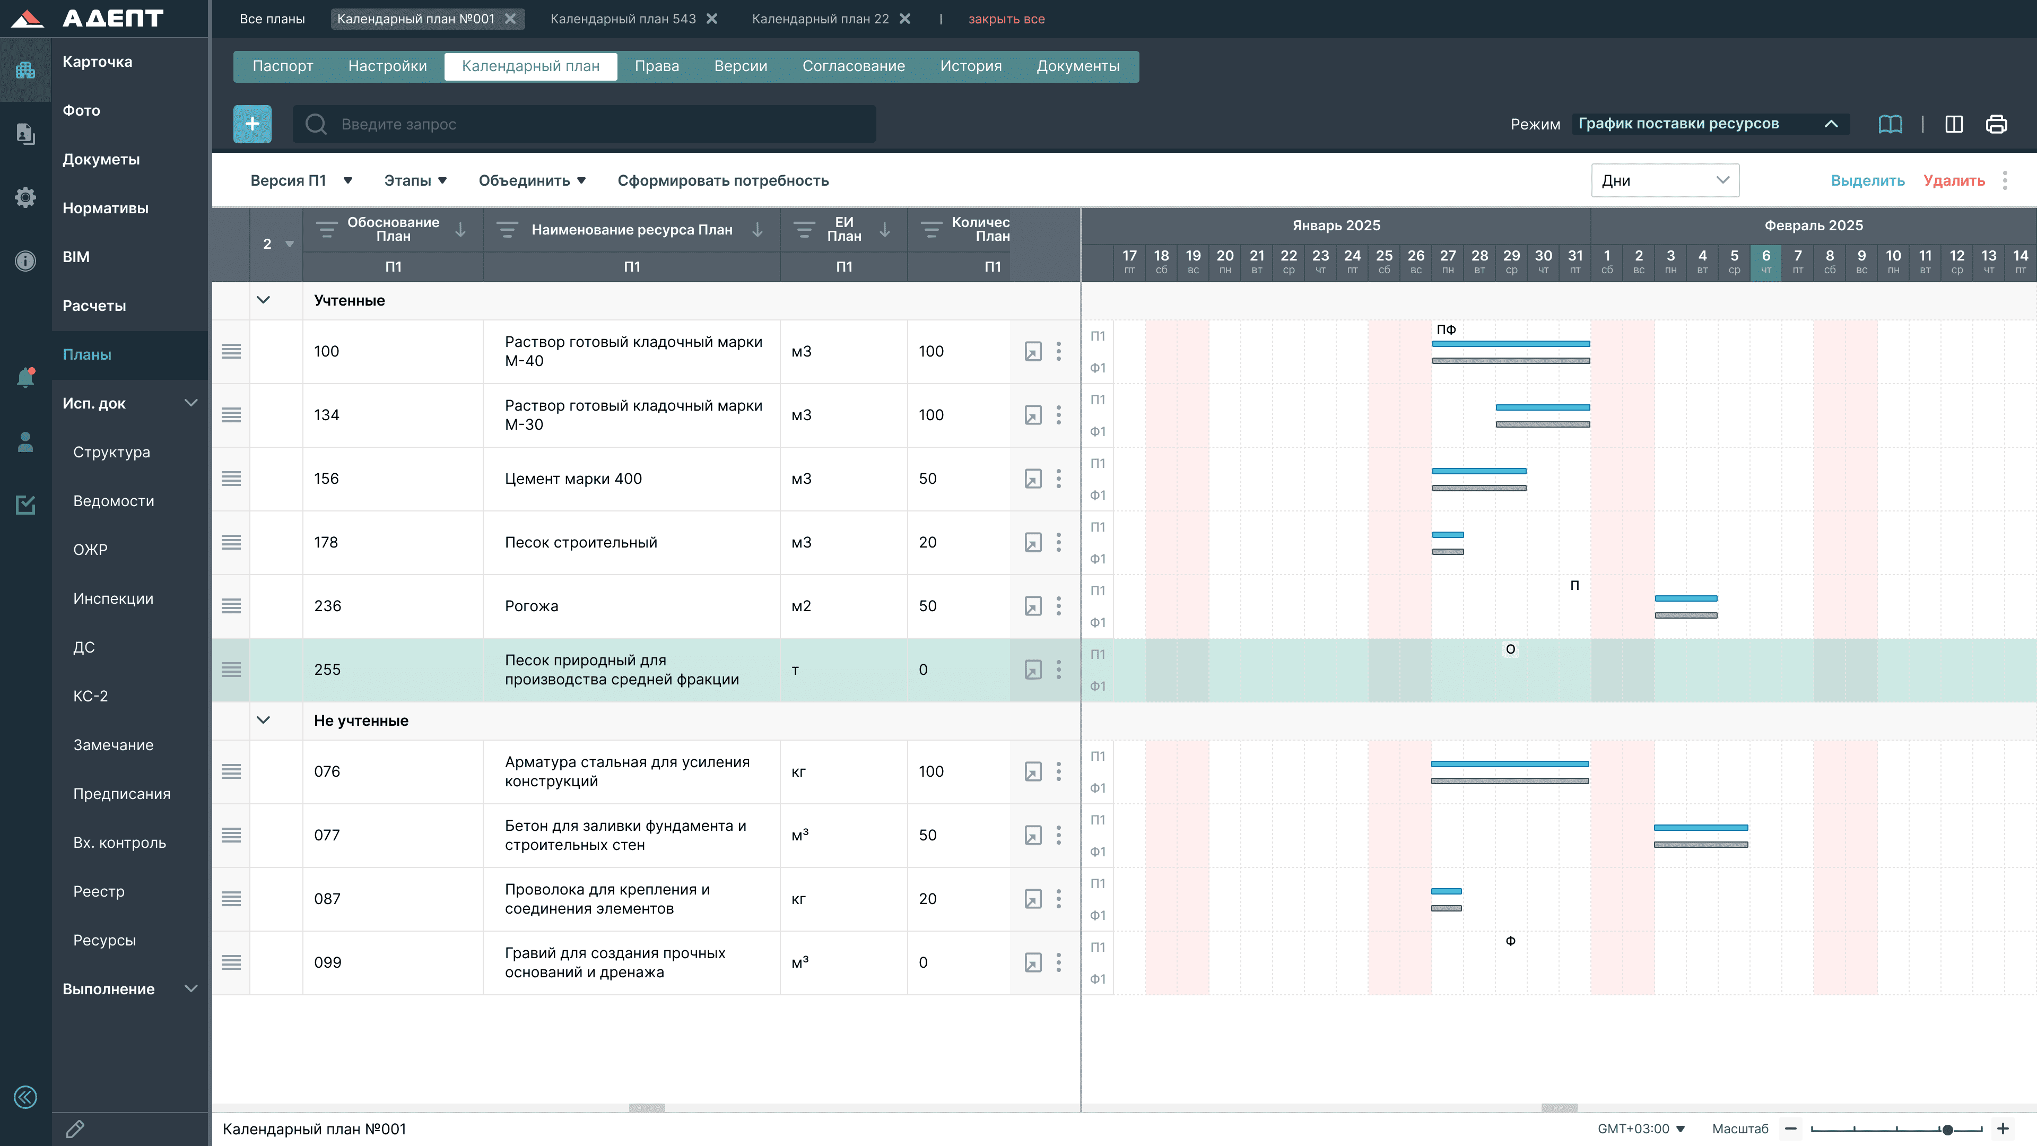
Task: Open three-dot menu for Рогожа row
Action: [x=1059, y=606]
